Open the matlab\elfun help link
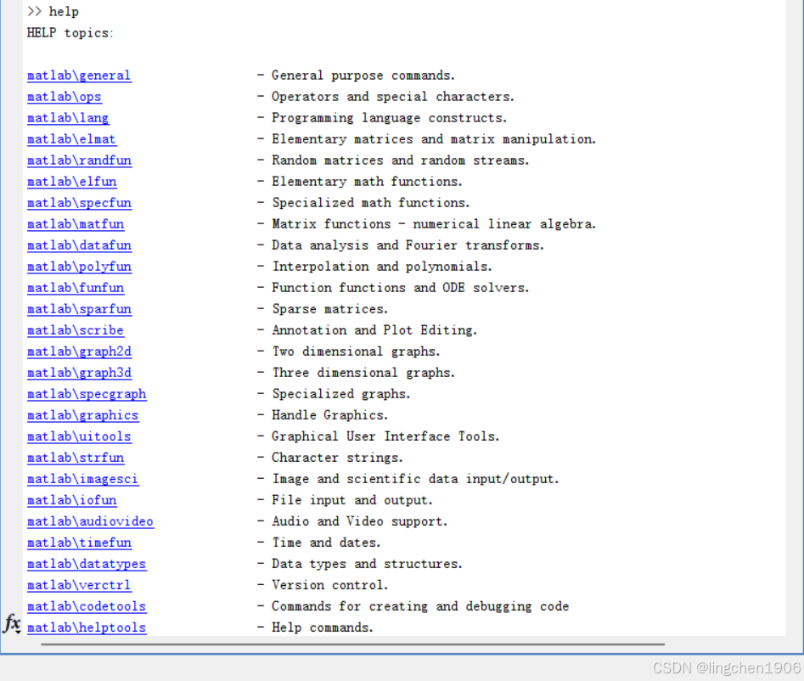This screenshot has width=804, height=681. coord(72,182)
